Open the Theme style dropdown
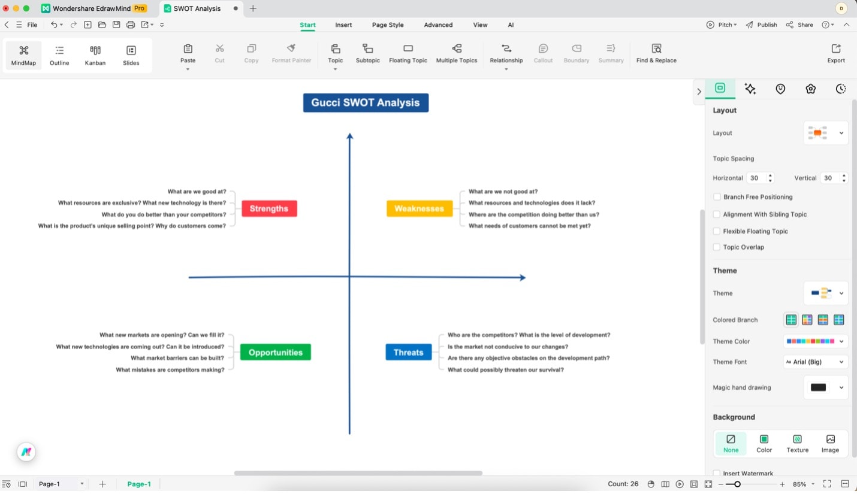 826,293
